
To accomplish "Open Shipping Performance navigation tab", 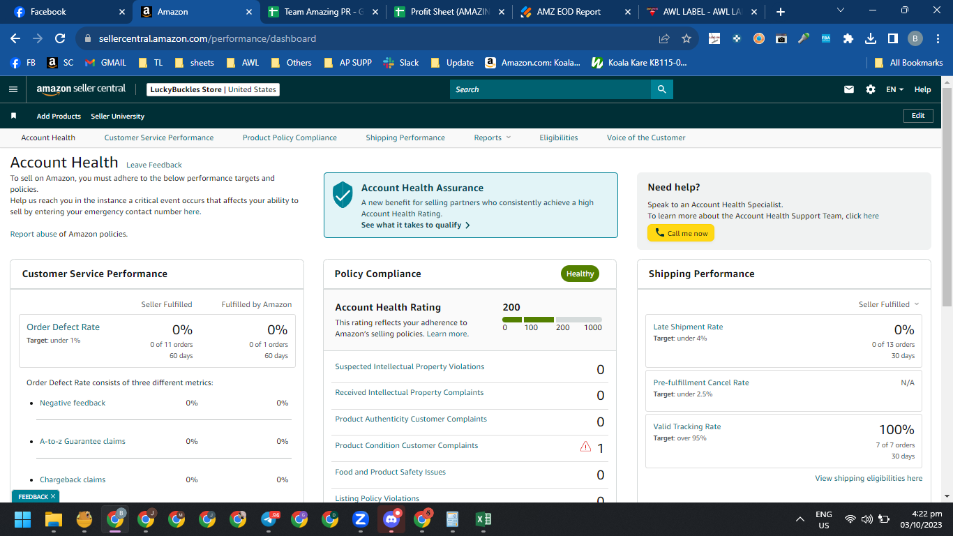I will click(x=405, y=137).
